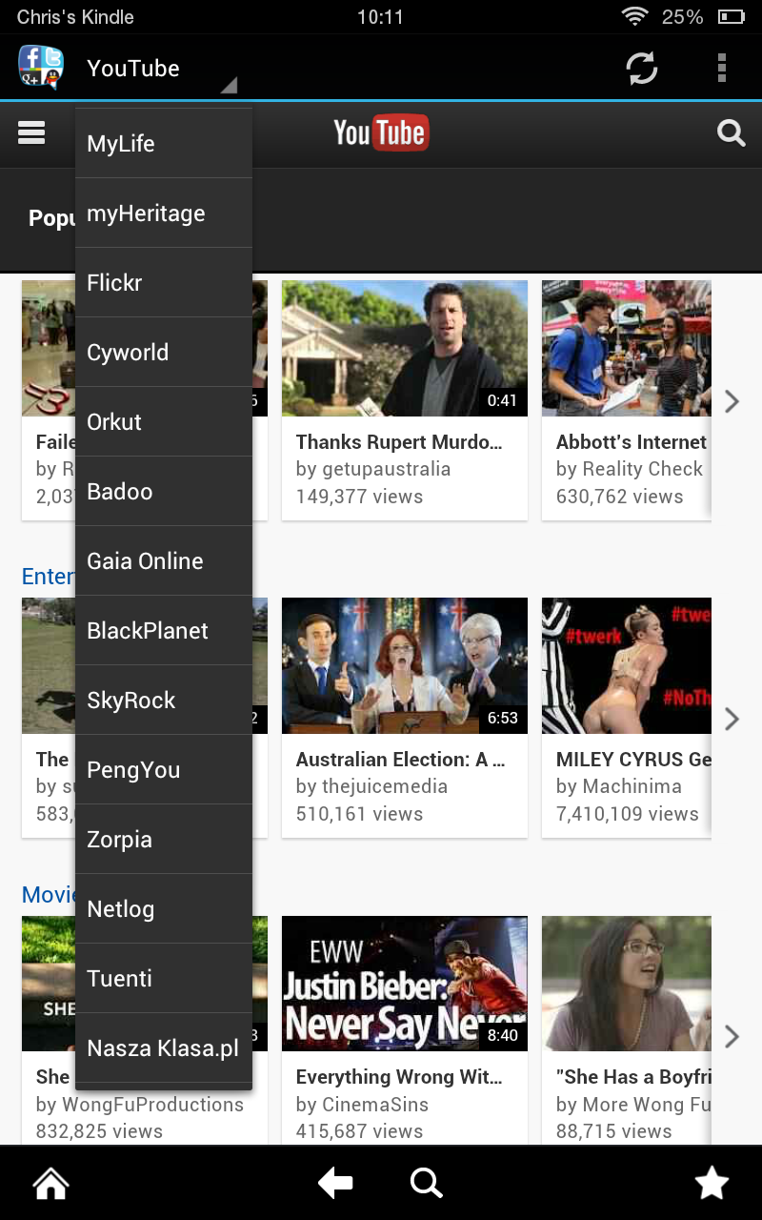Open the She Has a Boyfriend thumbnail
Viewport: 762px width, 1220px height.
627,983
